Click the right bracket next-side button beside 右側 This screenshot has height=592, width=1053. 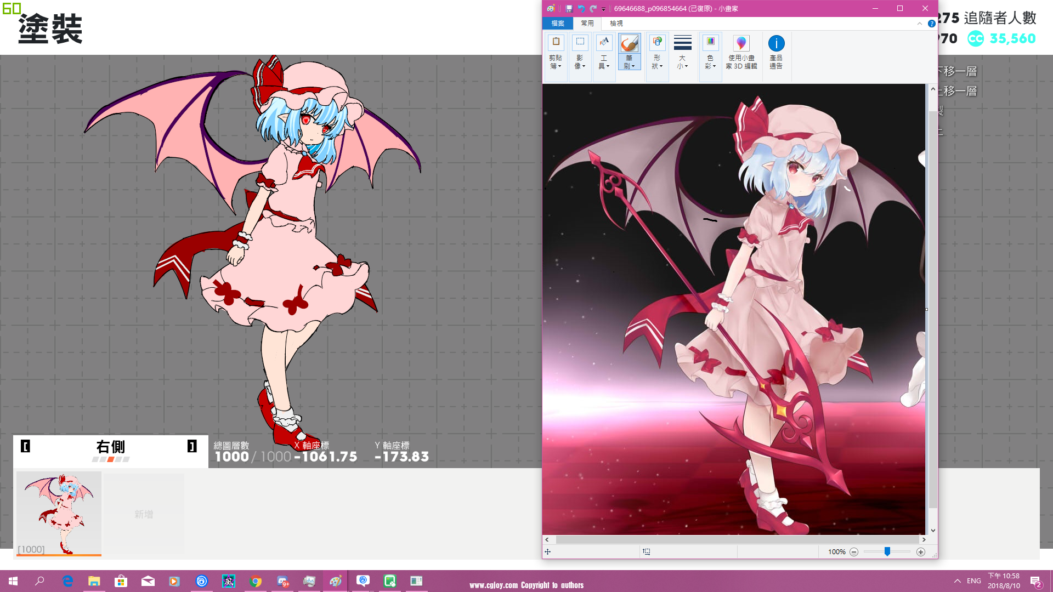pos(192,446)
